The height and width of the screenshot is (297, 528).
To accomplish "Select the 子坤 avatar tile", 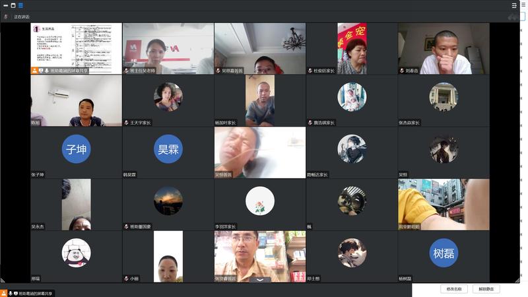I will [76, 149].
